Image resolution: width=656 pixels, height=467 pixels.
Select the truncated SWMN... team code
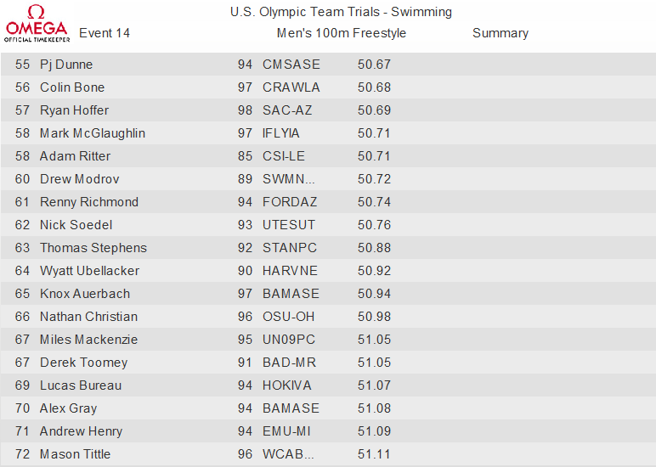click(288, 179)
